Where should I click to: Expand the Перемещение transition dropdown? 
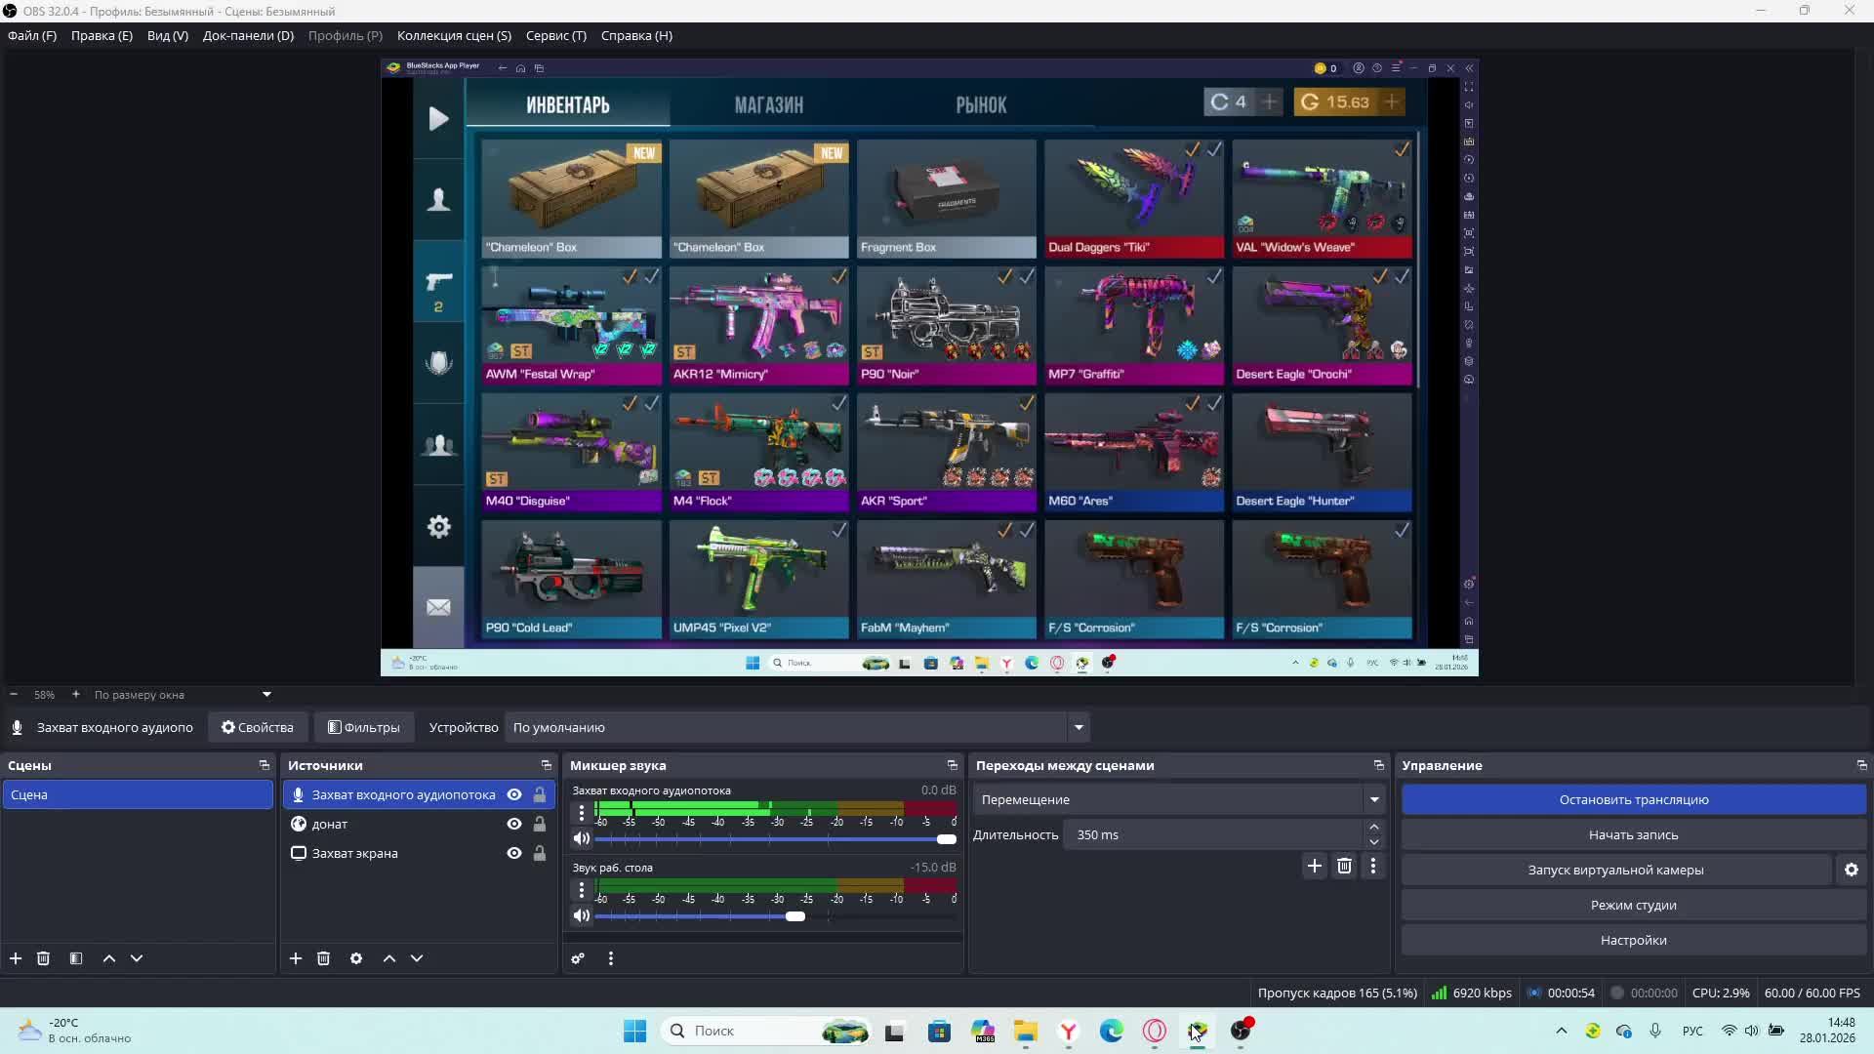[x=1374, y=799]
